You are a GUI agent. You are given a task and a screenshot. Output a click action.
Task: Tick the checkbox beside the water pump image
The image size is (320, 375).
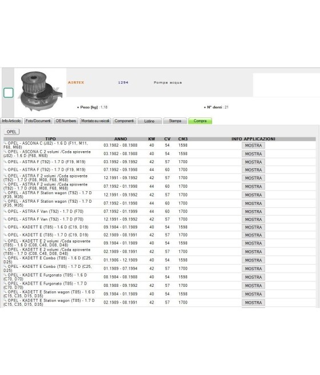click(x=9, y=93)
